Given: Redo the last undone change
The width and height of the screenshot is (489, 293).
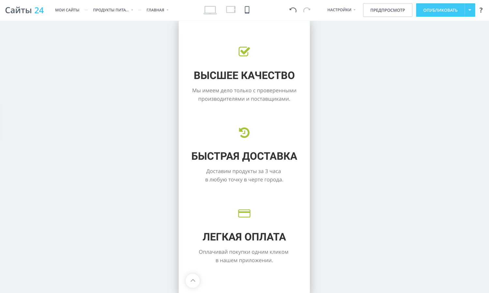Looking at the screenshot, I should click(307, 10).
